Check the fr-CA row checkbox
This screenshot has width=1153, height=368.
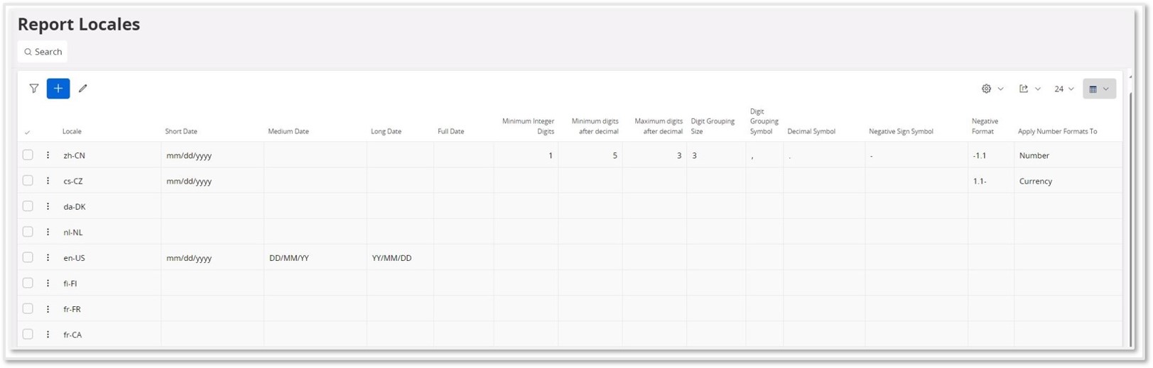[x=28, y=334]
